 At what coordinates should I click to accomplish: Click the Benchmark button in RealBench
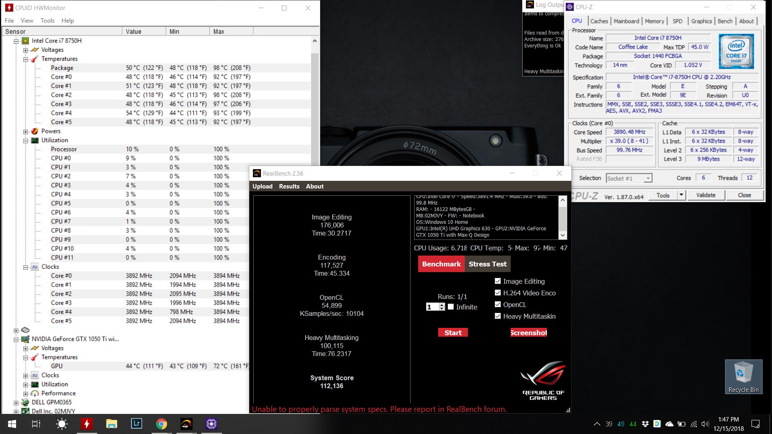[x=441, y=264]
